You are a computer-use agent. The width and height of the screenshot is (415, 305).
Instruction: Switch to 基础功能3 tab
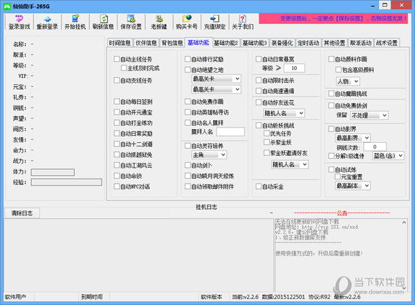pos(255,43)
